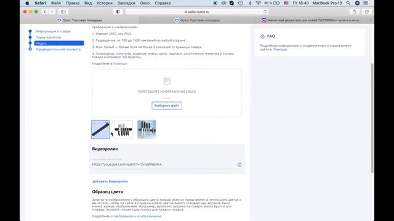Open the Файл menu
394x221 pixels.
56,3
